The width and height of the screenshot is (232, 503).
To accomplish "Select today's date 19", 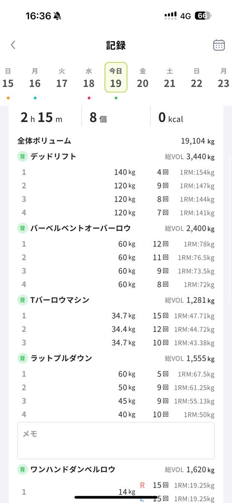I will (x=116, y=78).
